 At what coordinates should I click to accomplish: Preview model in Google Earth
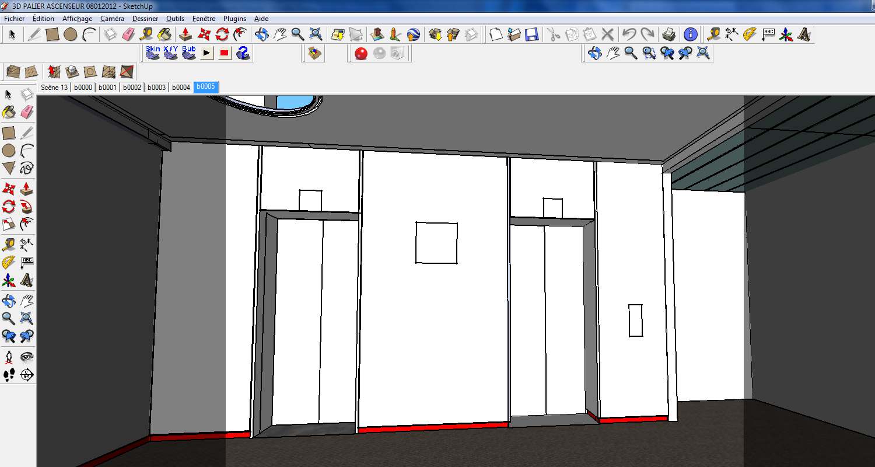tap(414, 34)
